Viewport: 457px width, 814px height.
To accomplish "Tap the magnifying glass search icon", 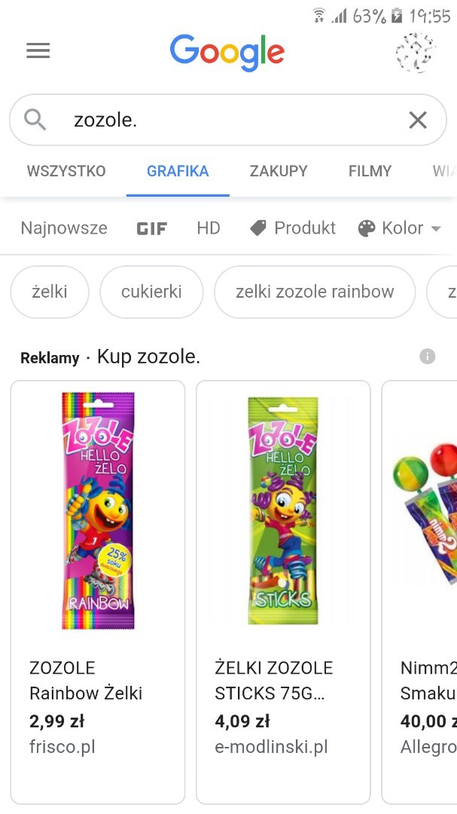I will pos(35,120).
